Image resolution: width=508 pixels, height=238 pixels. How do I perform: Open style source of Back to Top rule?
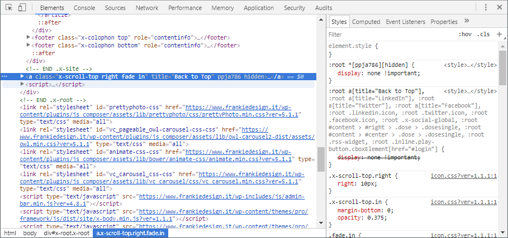coord(470,91)
